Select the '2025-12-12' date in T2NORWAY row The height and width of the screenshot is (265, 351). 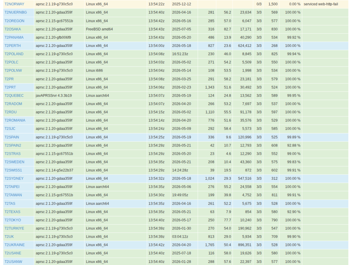click(x=182, y=4)
